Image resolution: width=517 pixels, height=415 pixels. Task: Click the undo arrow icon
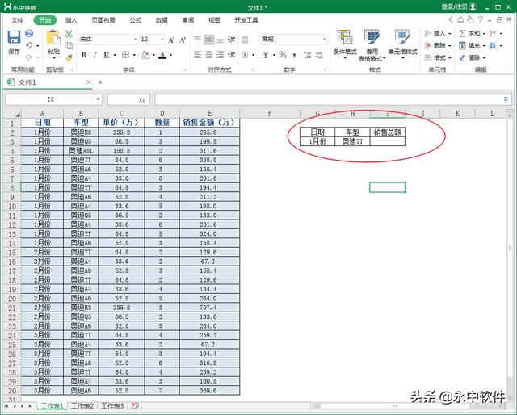(x=29, y=45)
